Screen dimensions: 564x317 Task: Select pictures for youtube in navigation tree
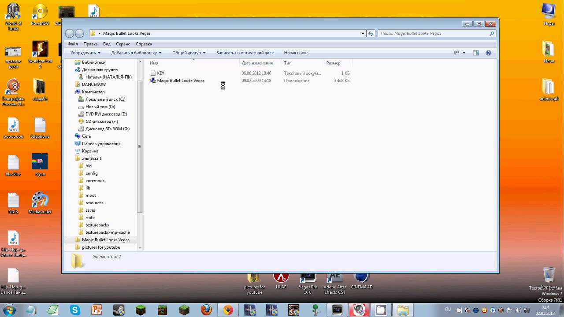point(101,247)
